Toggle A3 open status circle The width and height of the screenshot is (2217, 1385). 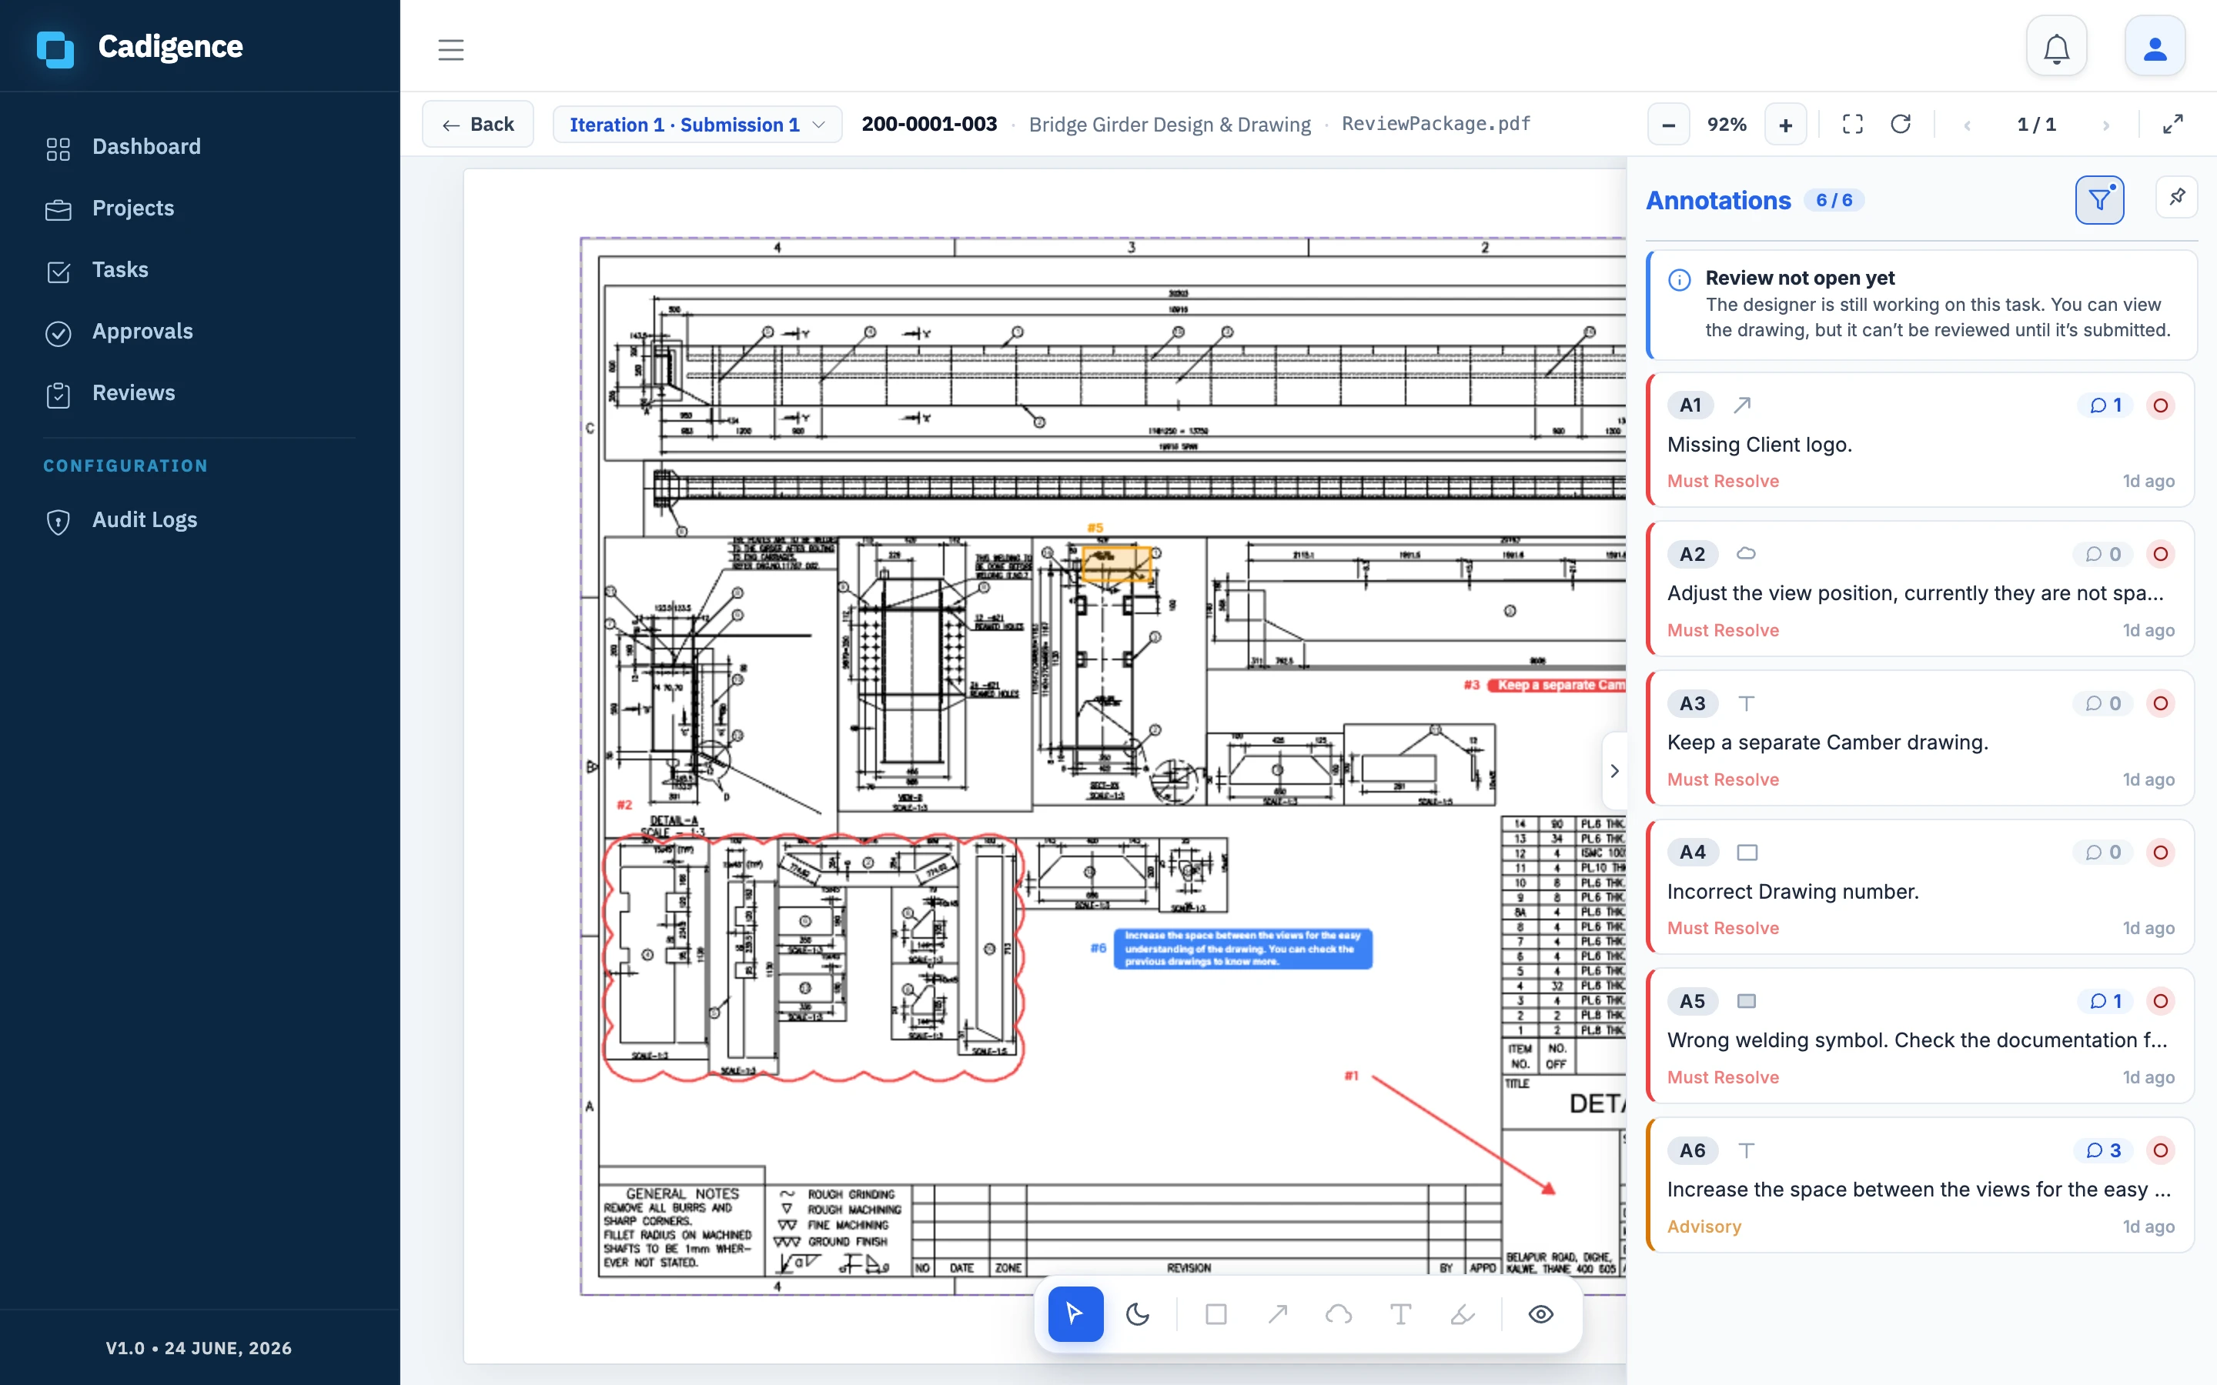click(2160, 703)
